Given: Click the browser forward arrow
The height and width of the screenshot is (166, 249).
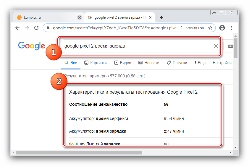Looking at the screenshot, I should click(x=27, y=28).
